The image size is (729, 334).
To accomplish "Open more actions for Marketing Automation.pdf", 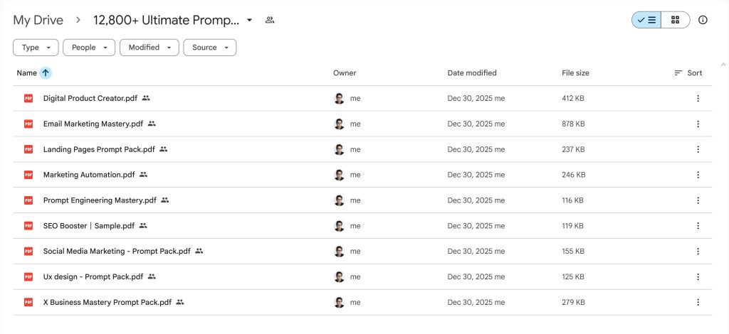I will point(698,175).
